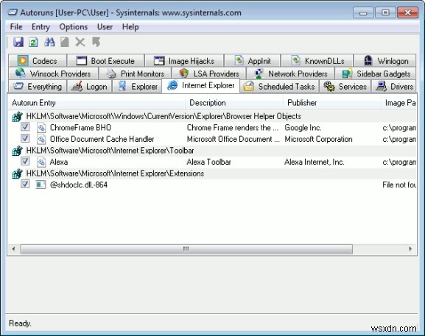Switch to the Scheduled Tasks tab
Viewport: 425px width, 336px height.
pyautogui.click(x=279, y=86)
